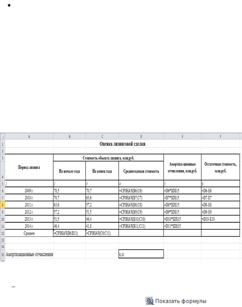Select cell =D9-E9
Screen dimensions: 242x307
221,212
